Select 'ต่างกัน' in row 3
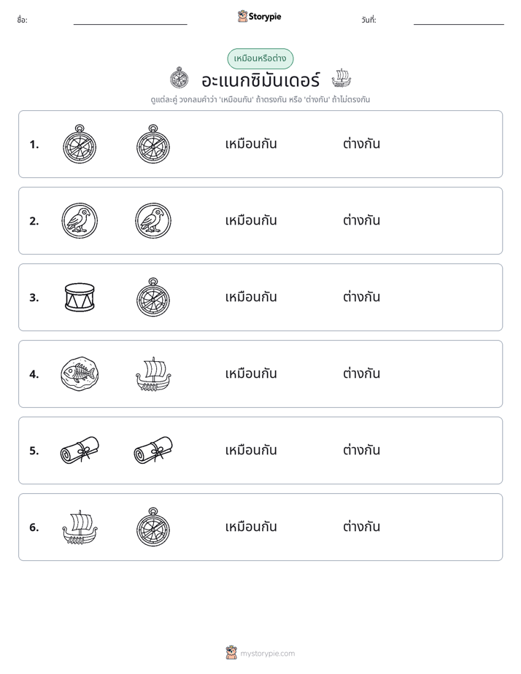The width and height of the screenshot is (521, 674). coord(361,297)
